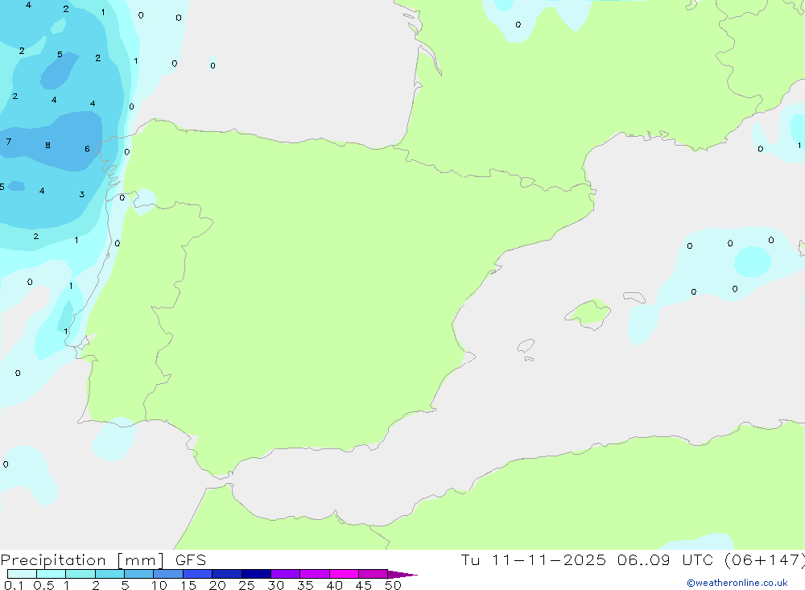Image resolution: width=805 pixels, height=590 pixels.
Task: Select the 40–45 mm magenta legend swatch
Action: click(344, 574)
